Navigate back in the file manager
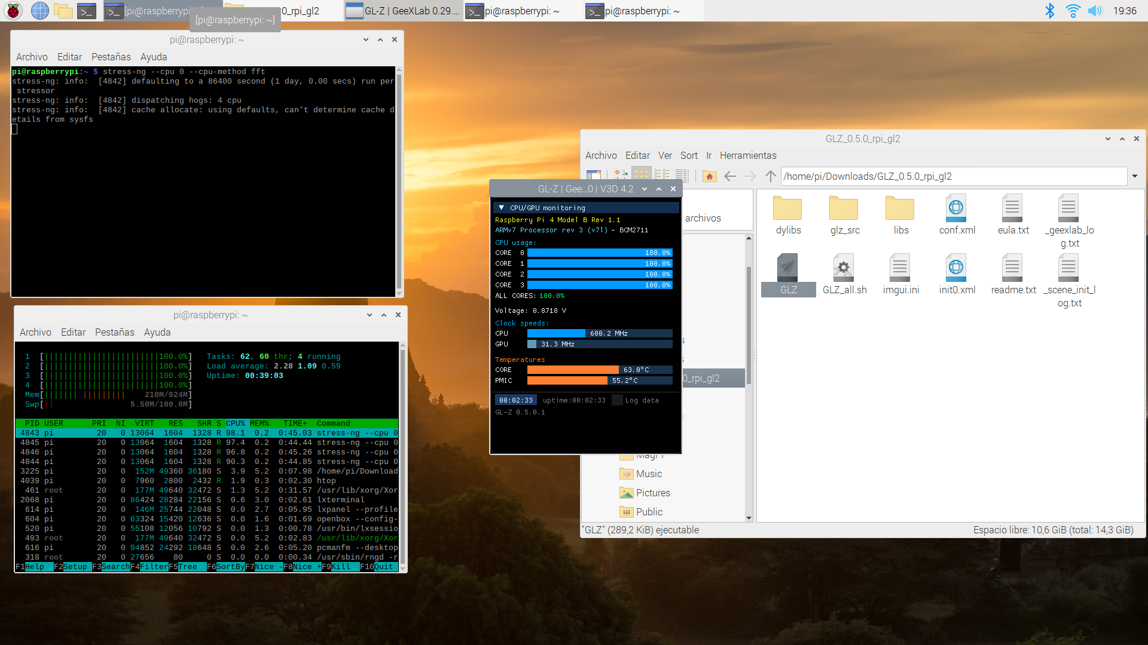1148x645 pixels. 730,176
